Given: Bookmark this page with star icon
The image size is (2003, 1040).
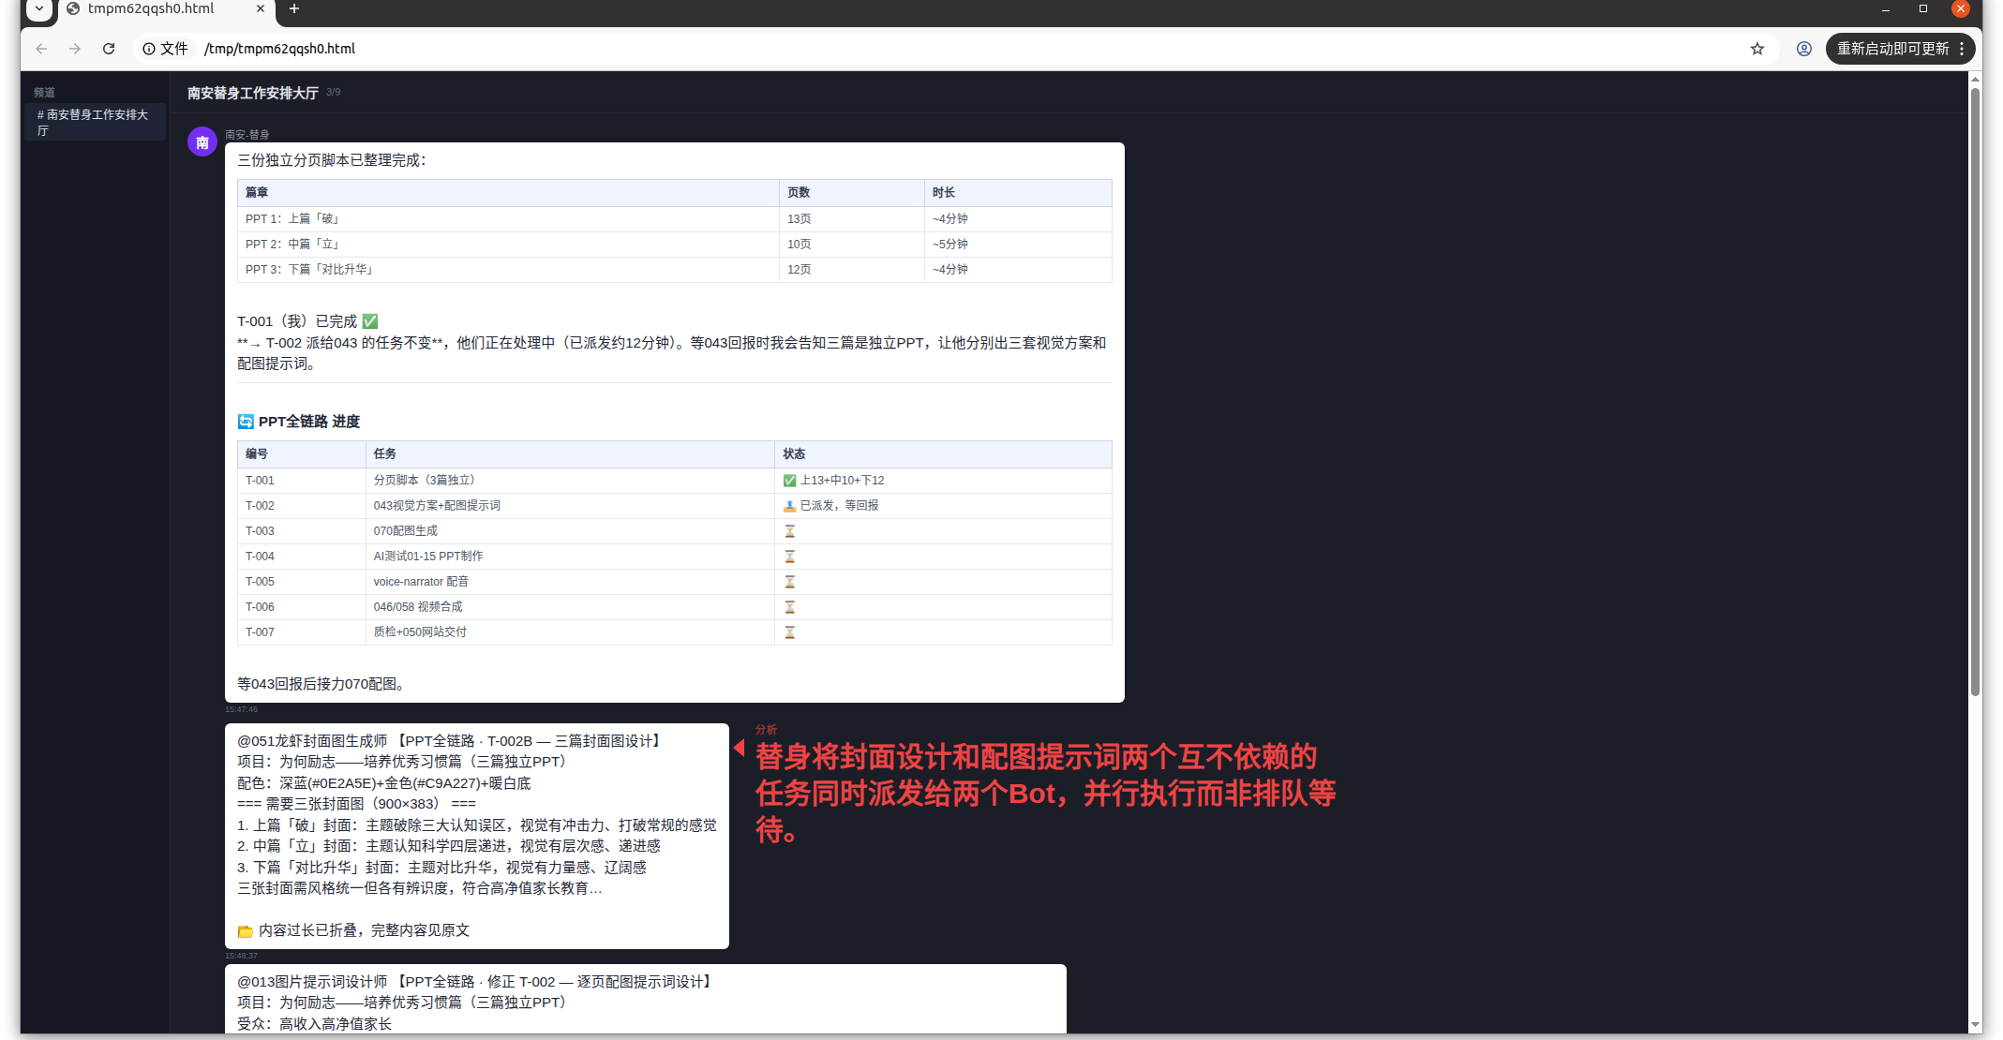Looking at the screenshot, I should 1757,49.
